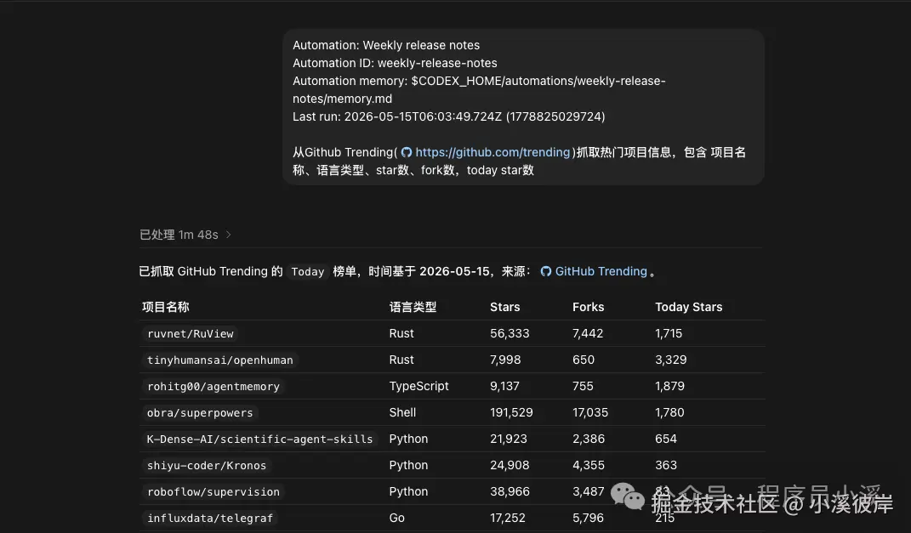Click the Automation ID: weekly-release-notes line
911x533 pixels.
click(395, 63)
